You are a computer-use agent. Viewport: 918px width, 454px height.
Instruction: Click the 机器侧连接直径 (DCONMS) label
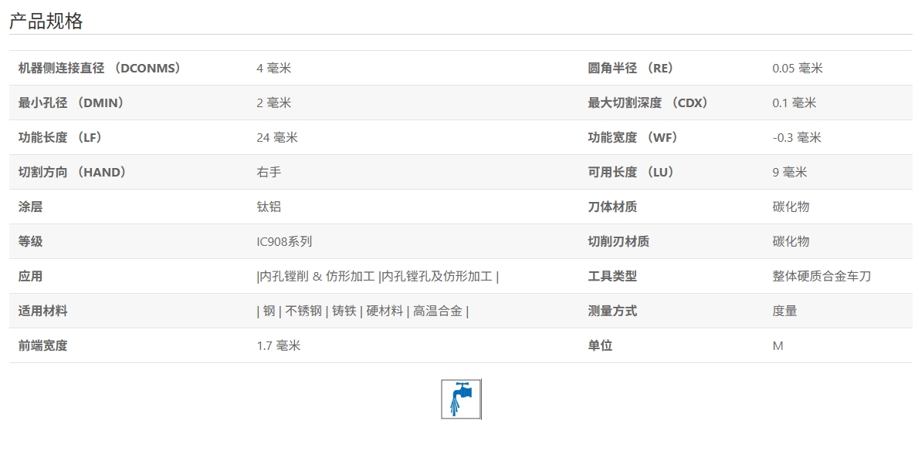click(100, 68)
